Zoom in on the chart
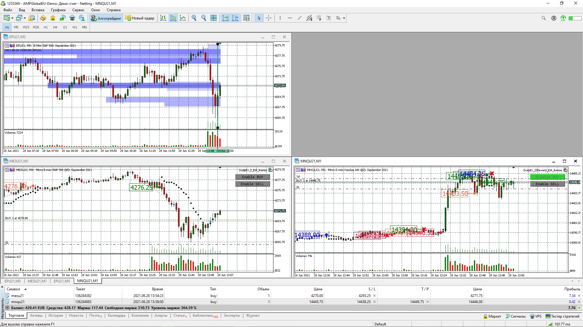Image resolution: width=583 pixels, height=327 pixels. pyautogui.click(x=194, y=18)
